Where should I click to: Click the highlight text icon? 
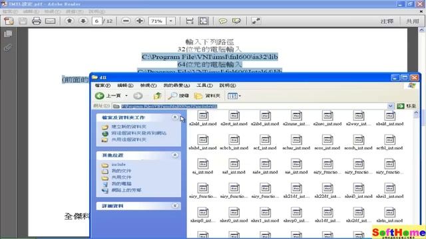(236, 21)
